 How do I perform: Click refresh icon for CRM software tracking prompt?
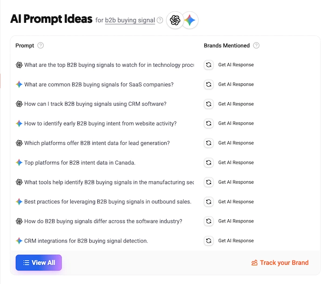pos(209,104)
